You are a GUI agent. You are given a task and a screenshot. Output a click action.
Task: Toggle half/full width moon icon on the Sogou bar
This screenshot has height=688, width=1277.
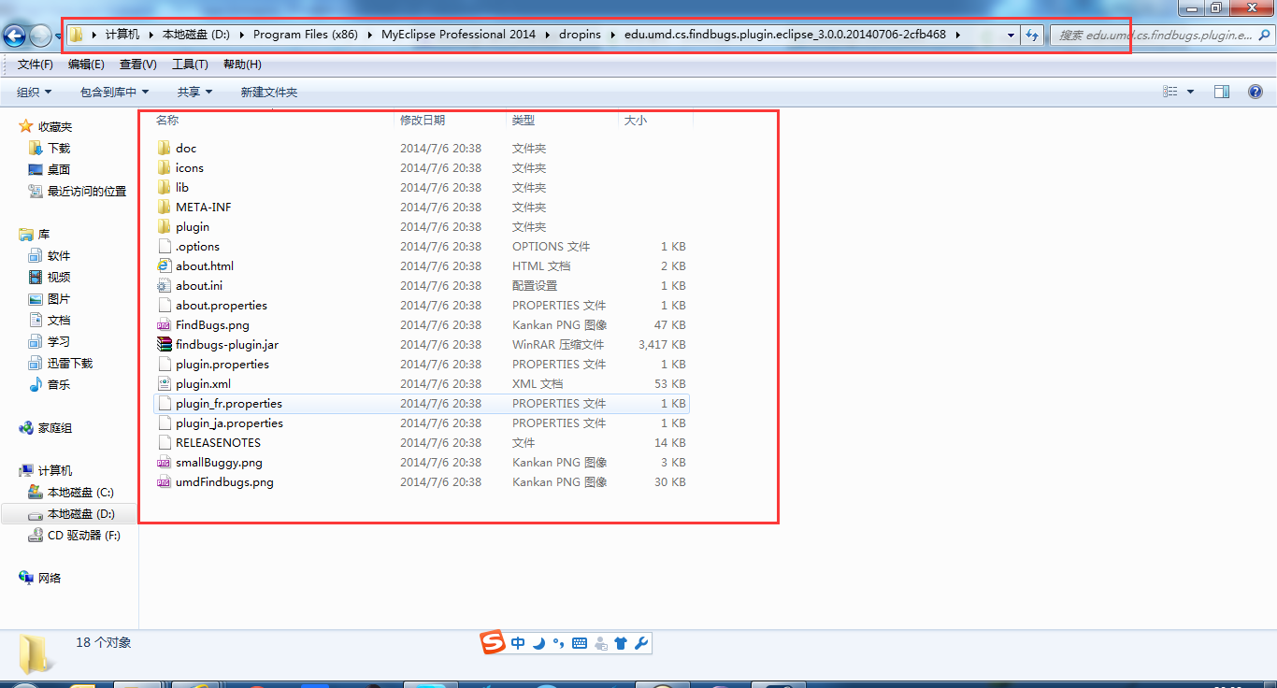[x=538, y=643]
